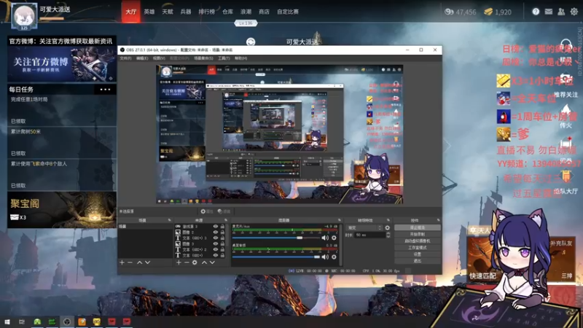
Task: Open the 文件(F) menu in OBS
Action: pos(125,58)
